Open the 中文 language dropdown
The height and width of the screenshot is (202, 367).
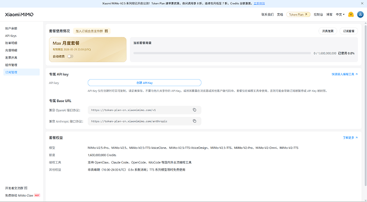340,14
